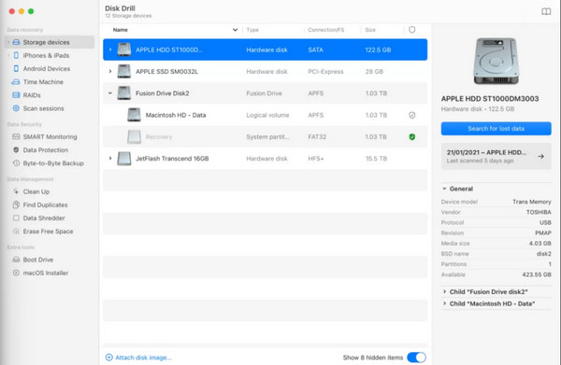Screen dimensions: 561x365
Task: Click protection shield for Macintosh HD - Data
Action: tap(411, 115)
